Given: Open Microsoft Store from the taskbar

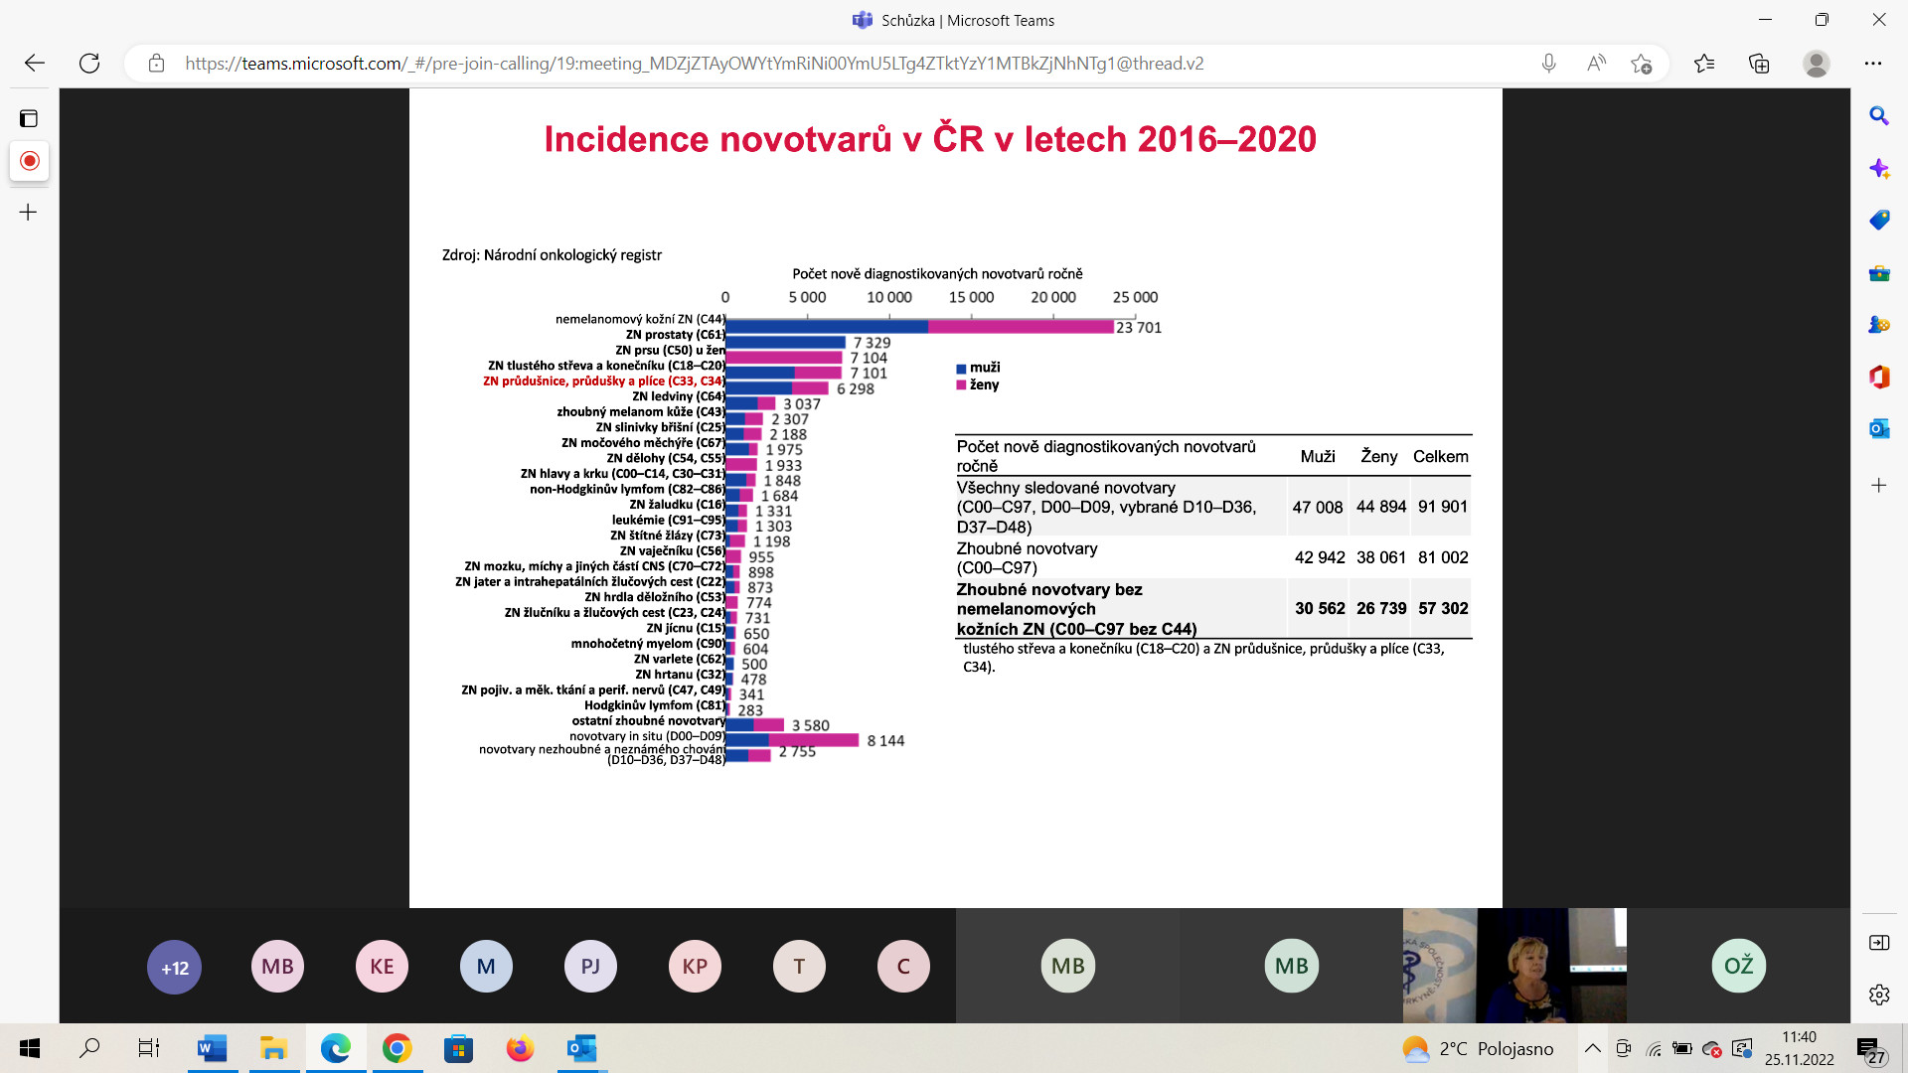Looking at the screenshot, I should (x=458, y=1048).
